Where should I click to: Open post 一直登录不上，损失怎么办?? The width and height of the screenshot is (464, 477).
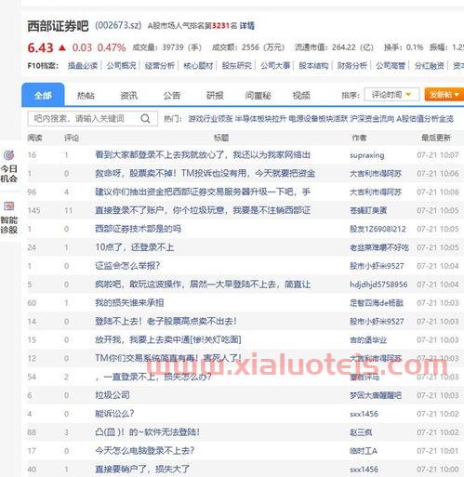pos(153,377)
